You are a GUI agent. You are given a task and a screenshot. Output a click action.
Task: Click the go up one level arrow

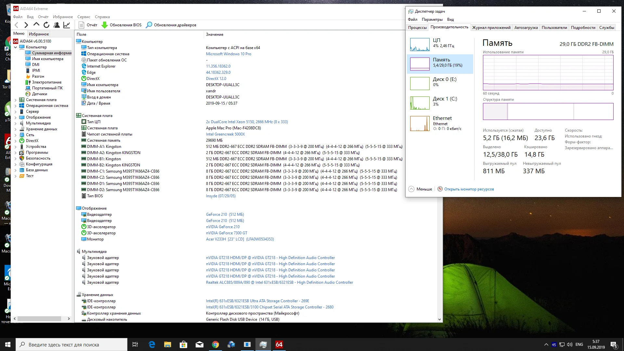pos(36,25)
